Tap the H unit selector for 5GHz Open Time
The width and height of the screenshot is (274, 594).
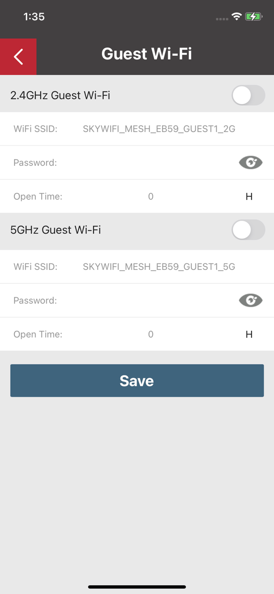pos(249,334)
